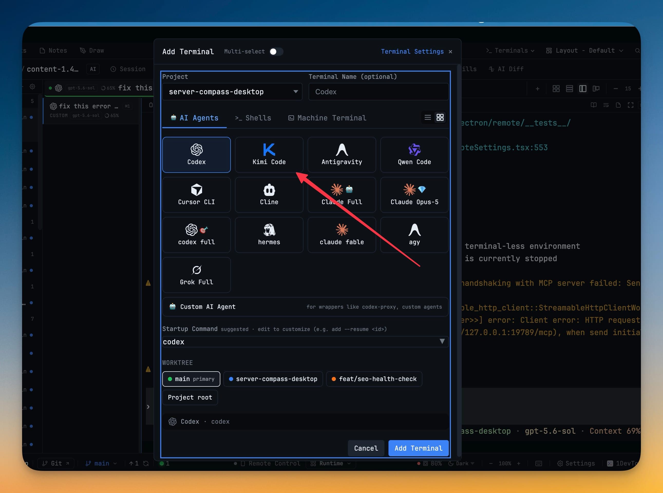Open the gear icon near session list

32,87
